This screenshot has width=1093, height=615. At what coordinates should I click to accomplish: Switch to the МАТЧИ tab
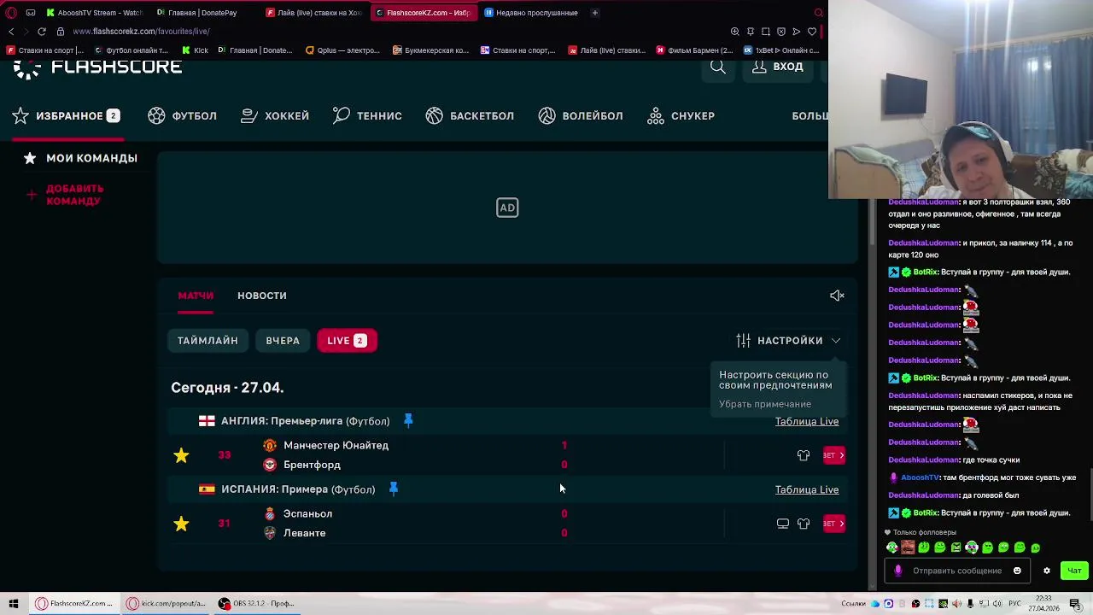(x=196, y=296)
